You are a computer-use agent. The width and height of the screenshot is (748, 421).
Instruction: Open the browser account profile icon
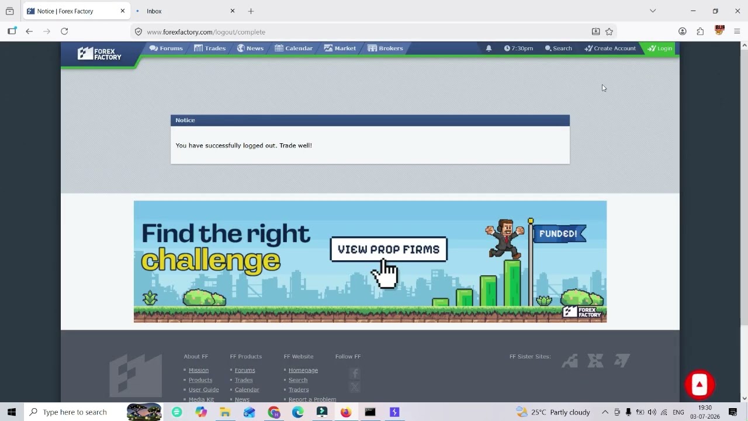[x=682, y=32]
